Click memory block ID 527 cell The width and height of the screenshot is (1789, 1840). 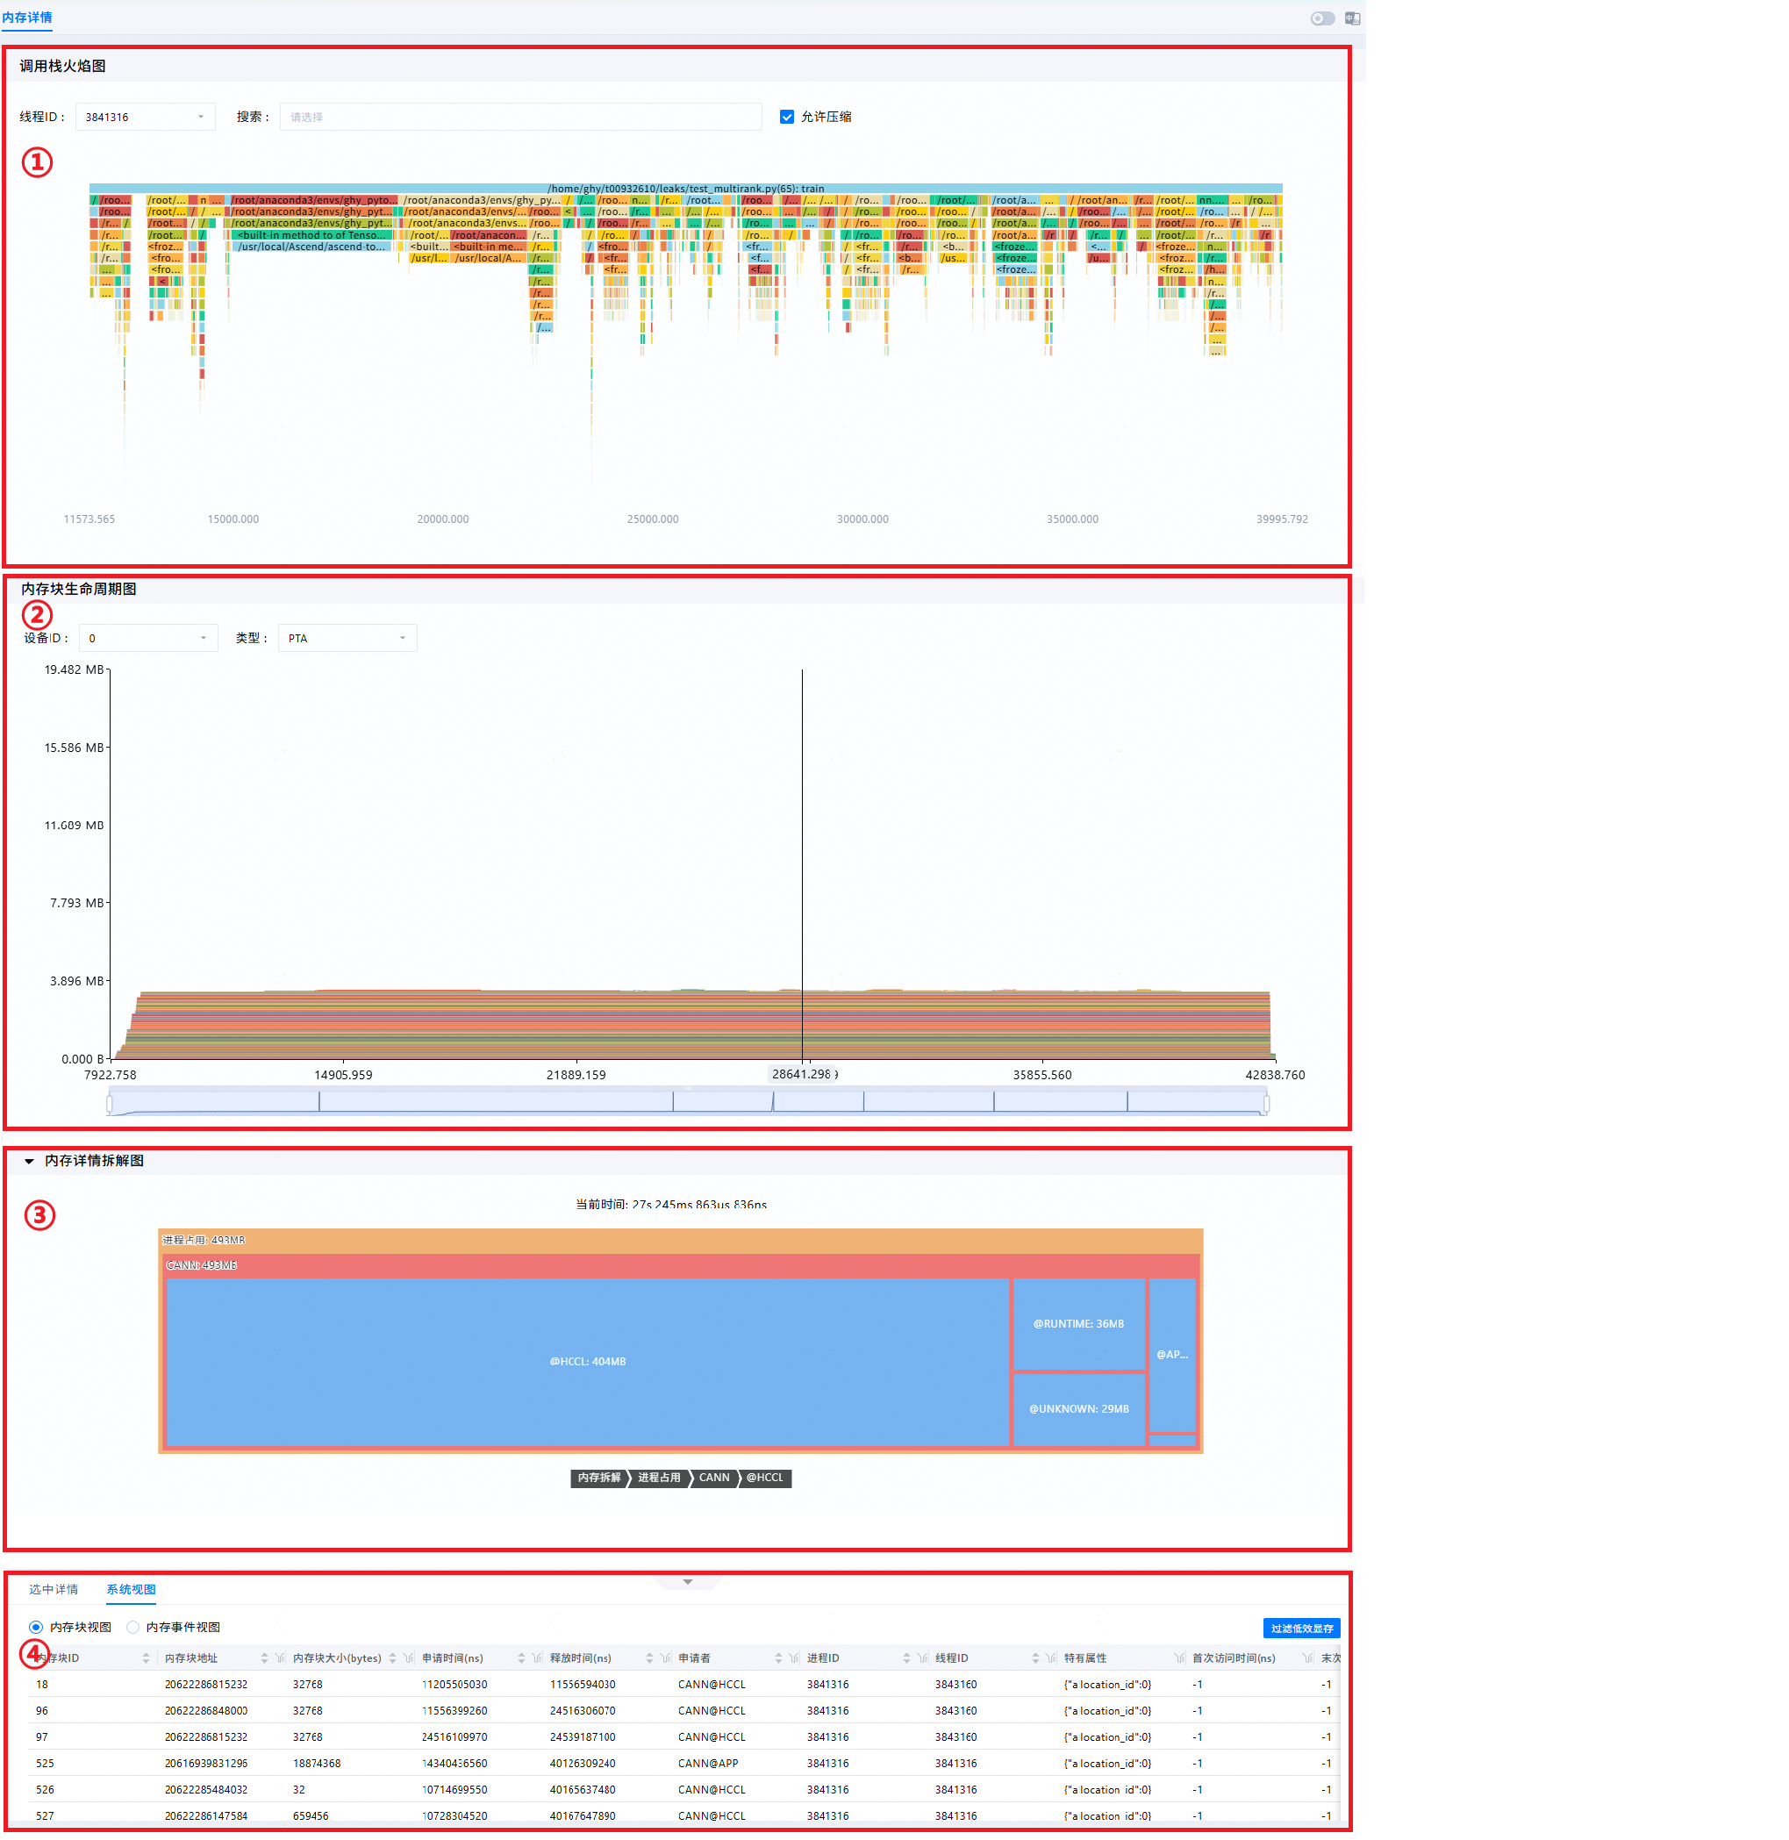(45, 1815)
